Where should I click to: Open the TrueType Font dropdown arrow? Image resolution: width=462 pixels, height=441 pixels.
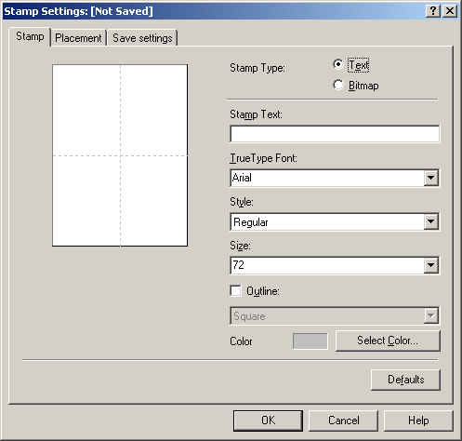430,178
